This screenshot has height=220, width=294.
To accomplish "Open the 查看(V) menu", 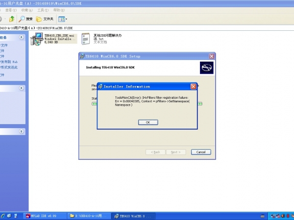I will click(x=9, y=10).
